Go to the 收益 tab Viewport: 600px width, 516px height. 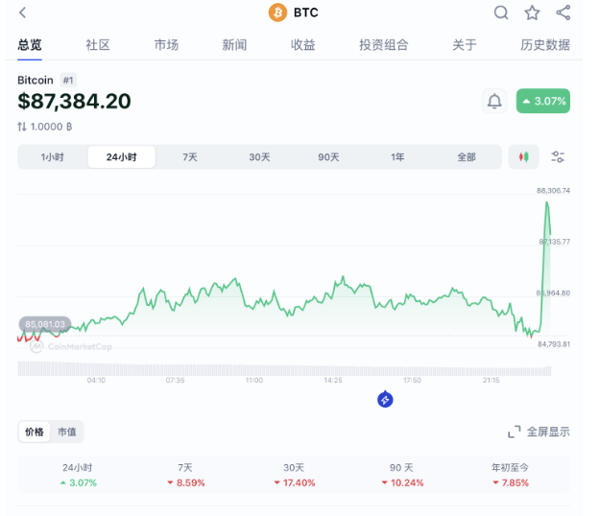point(302,45)
